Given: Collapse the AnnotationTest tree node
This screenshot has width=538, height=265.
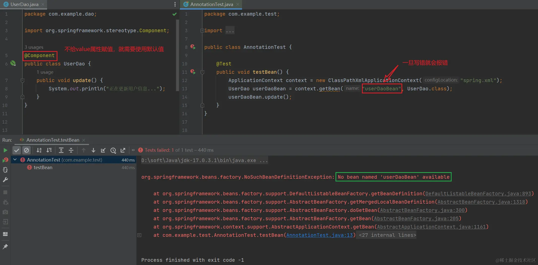Looking at the screenshot, I should click(15, 160).
